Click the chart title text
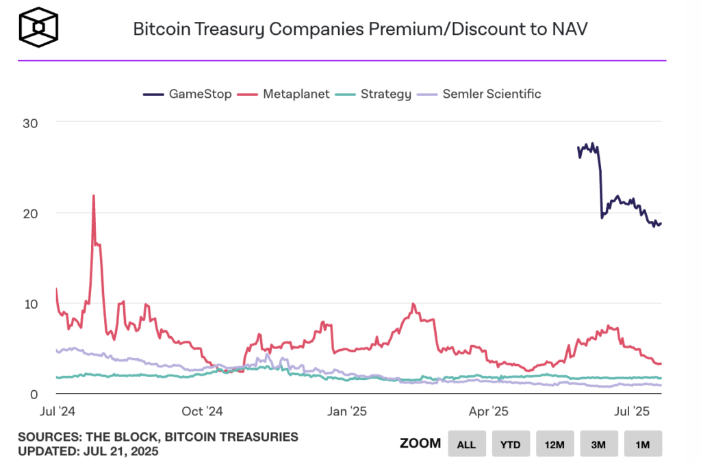The width and height of the screenshot is (701, 462). click(359, 29)
